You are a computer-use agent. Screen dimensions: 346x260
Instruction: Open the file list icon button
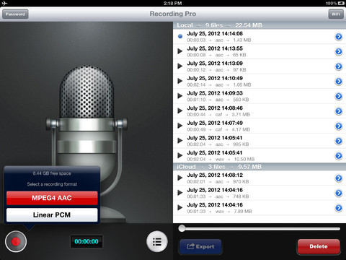coord(157,241)
